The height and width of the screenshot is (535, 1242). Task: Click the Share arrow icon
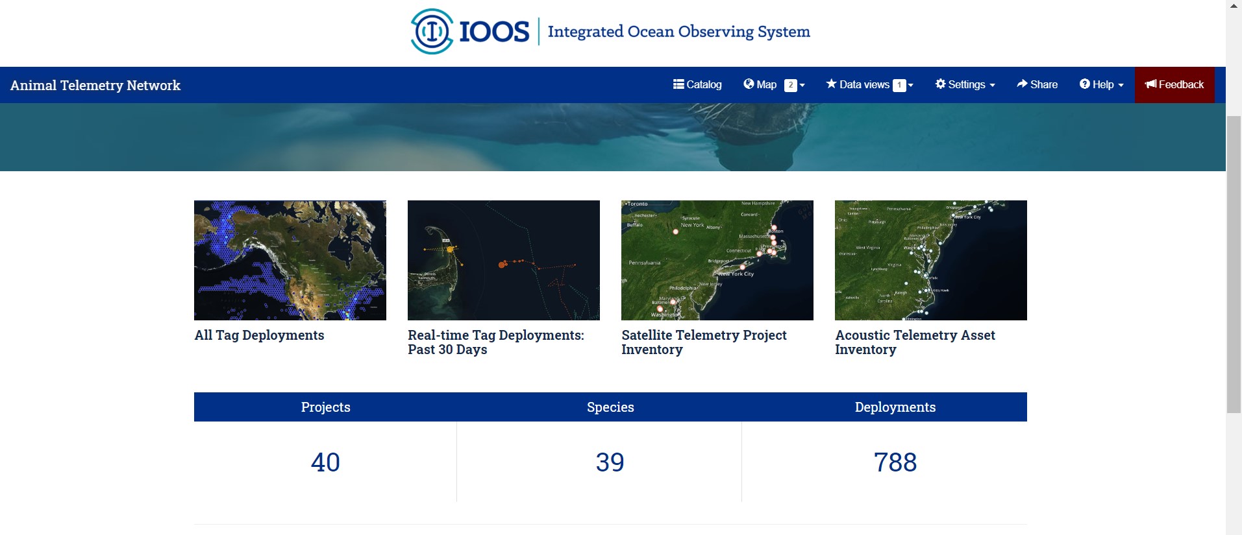tap(1022, 84)
